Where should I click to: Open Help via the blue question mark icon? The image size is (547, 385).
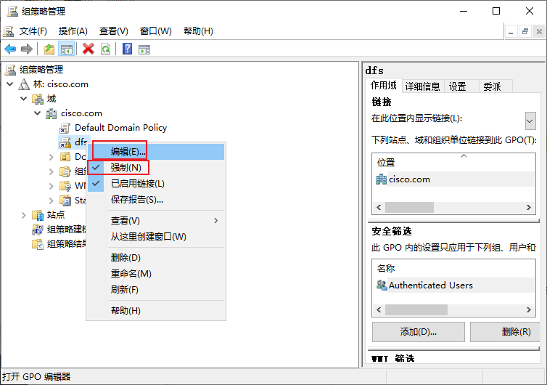point(128,49)
